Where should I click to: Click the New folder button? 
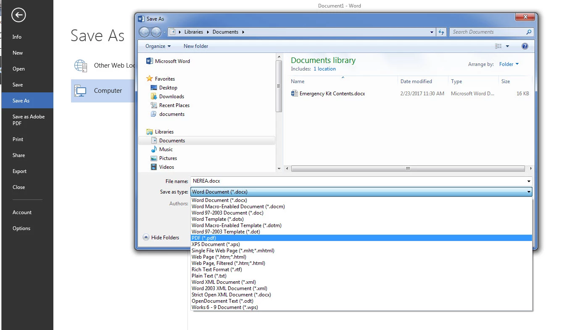click(196, 46)
